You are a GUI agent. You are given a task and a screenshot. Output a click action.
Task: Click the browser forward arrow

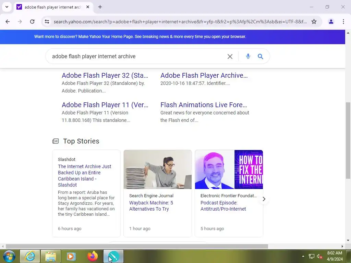point(20,22)
